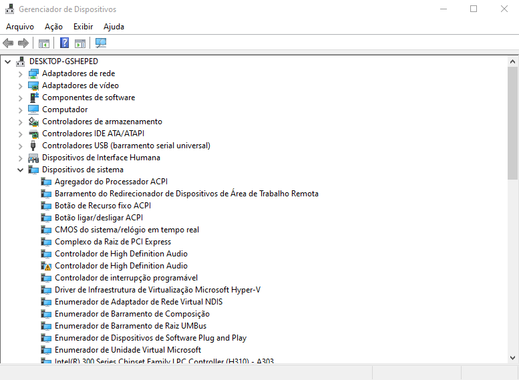Click the DESKTOP-GSHEPED computer icon

[x=21, y=61]
